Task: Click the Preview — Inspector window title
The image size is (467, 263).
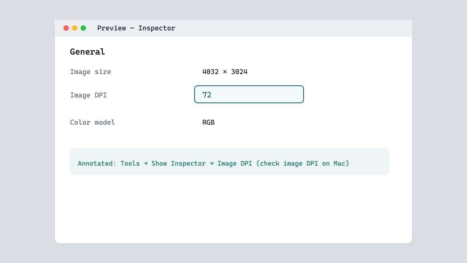Action: click(x=136, y=28)
